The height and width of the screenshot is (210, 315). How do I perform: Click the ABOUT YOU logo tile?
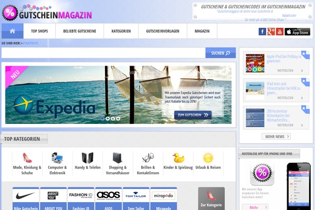pyautogui.click(x=53, y=195)
